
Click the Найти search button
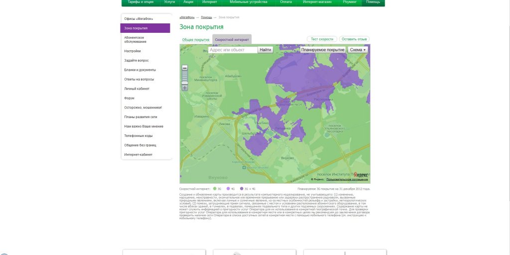click(265, 50)
